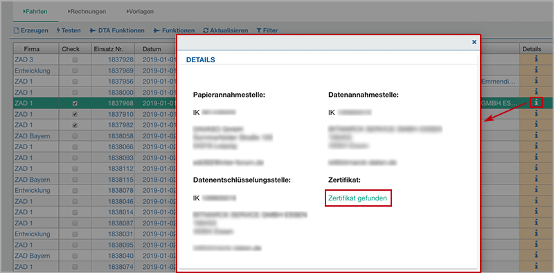Open details info icon for row 1838074
This screenshot has height=273, width=554.
536,266
